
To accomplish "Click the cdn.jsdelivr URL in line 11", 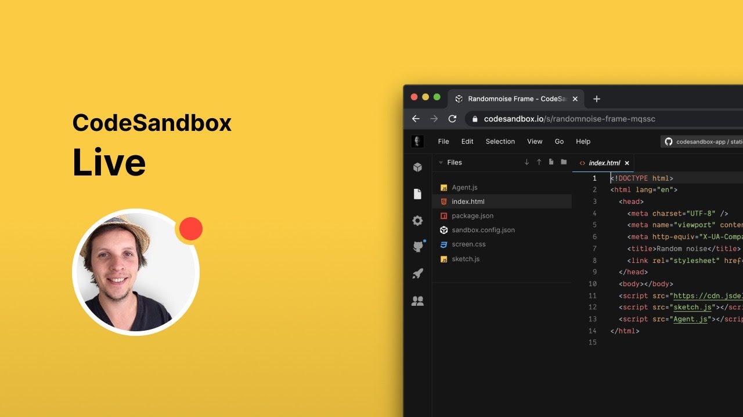I will (x=708, y=296).
